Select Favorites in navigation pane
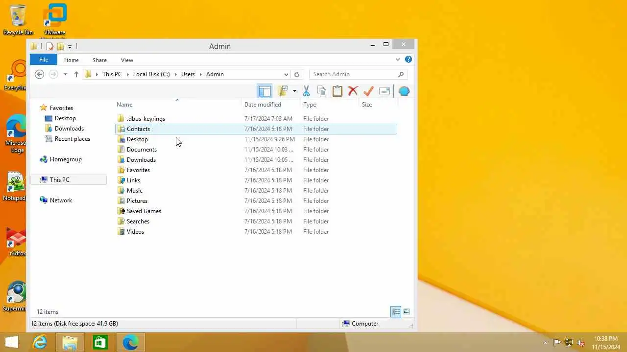The image size is (627, 352). [61, 108]
